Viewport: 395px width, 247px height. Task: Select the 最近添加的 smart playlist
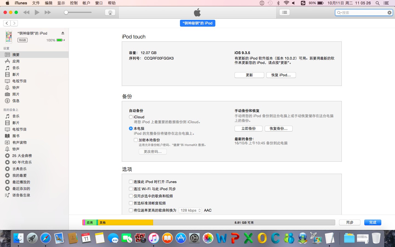click(34, 189)
